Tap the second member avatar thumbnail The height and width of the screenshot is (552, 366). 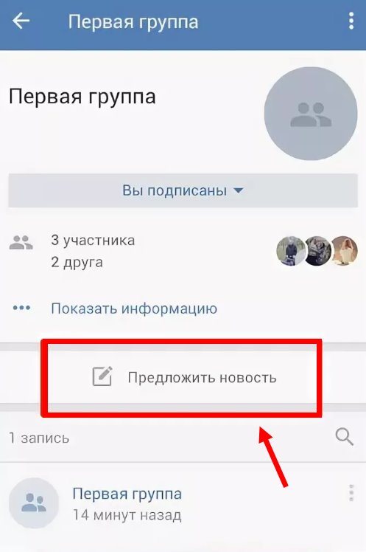coord(317,251)
